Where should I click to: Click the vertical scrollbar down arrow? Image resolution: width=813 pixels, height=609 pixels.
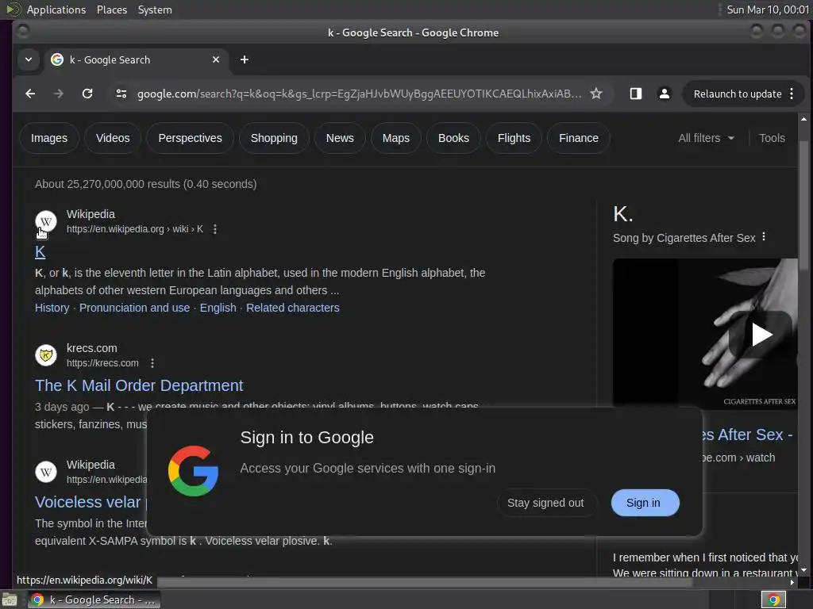[803, 570]
